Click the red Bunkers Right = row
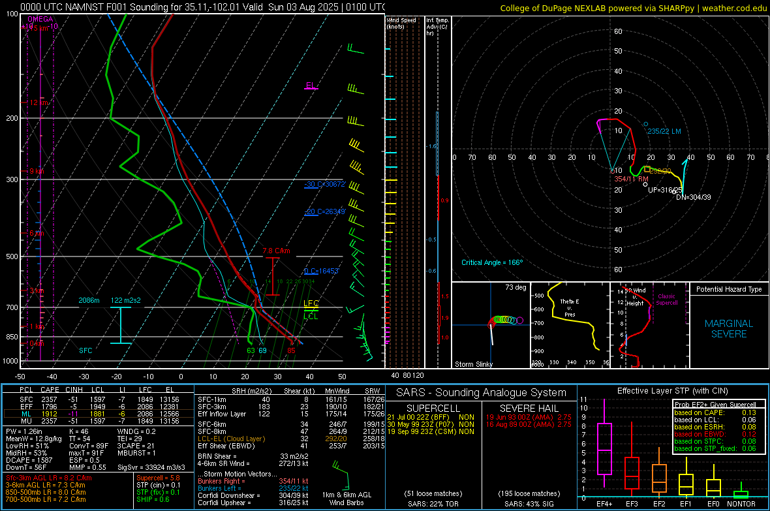The width and height of the screenshot is (770, 511). pyautogui.click(x=253, y=481)
